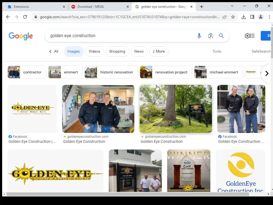
Task: Open a new browser tab with plus
Action: pos(202,7)
